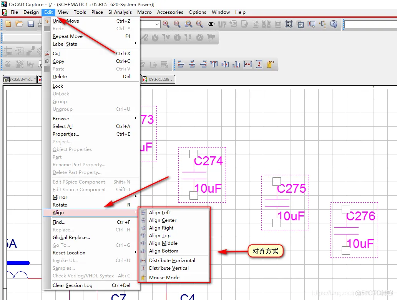Click the empty field in the left toolbar
The height and width of the screenshot is (300, 397).
pos(22,38)
